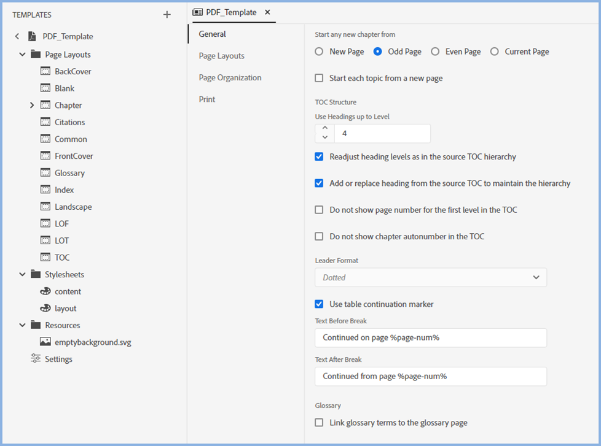Switch to Page Organization section
This screenshot has height=446, width=601.
pos(230,77)
